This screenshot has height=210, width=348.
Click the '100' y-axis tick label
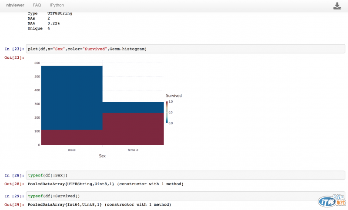click(37, 131)
